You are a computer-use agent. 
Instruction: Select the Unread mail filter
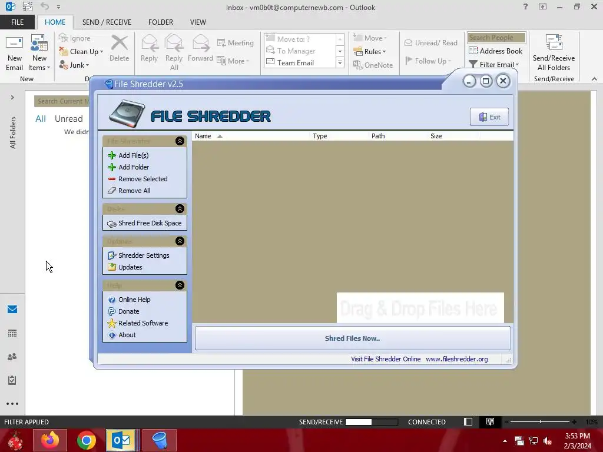click(x=68, y=119)
